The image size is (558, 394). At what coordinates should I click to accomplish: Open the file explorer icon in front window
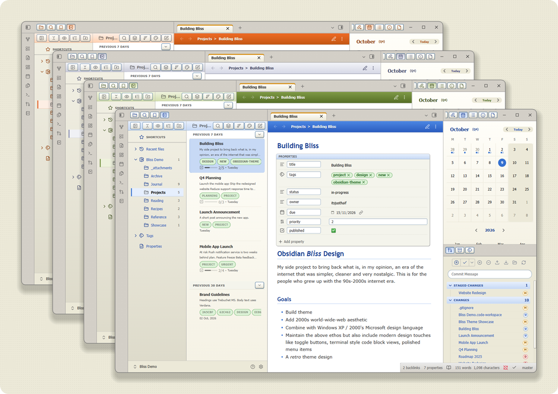click(135, 115)
